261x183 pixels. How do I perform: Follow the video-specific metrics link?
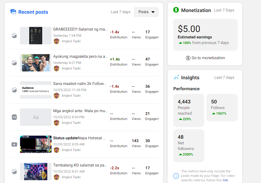point(225,180)
